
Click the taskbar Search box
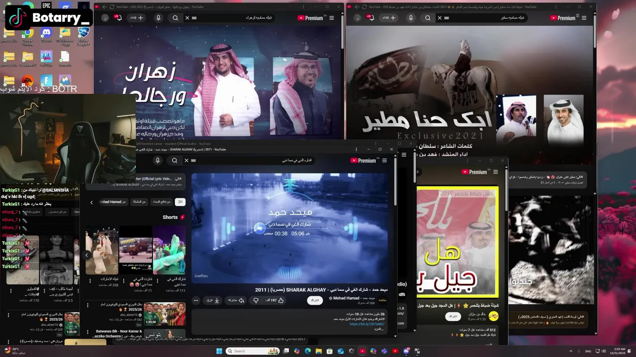(253, 351)
